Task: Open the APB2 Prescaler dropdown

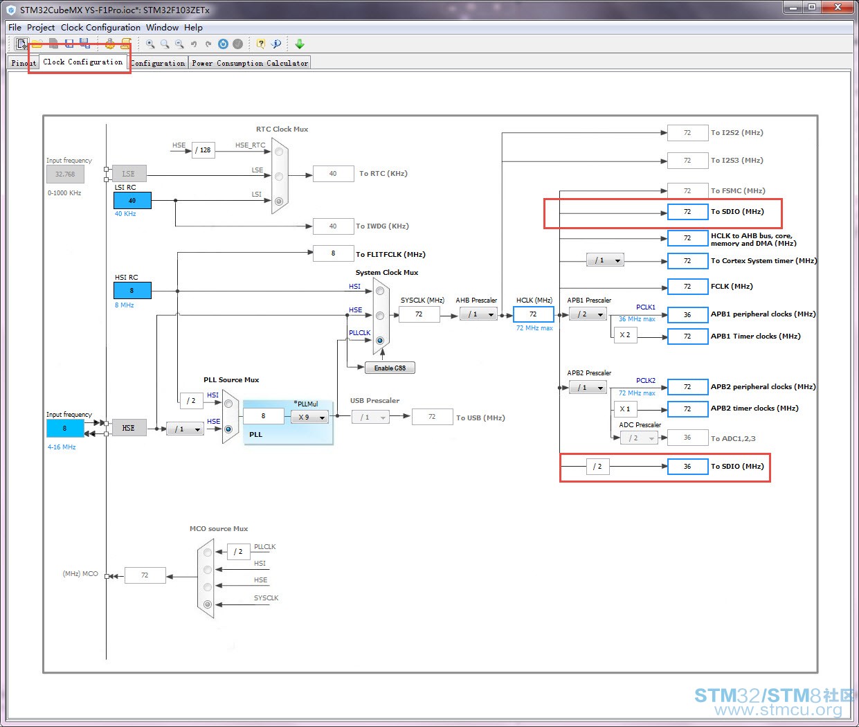Action: [588, 388]
